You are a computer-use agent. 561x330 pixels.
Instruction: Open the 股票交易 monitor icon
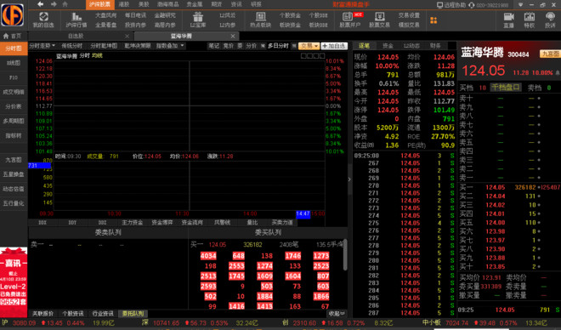pyautogui.click(x=379, y=16)
